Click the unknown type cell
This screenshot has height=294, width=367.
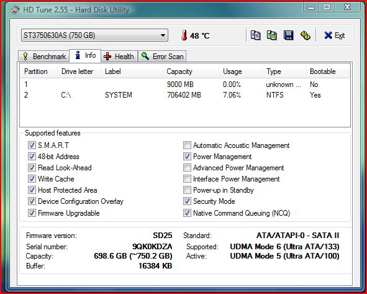tap(283, 85)
